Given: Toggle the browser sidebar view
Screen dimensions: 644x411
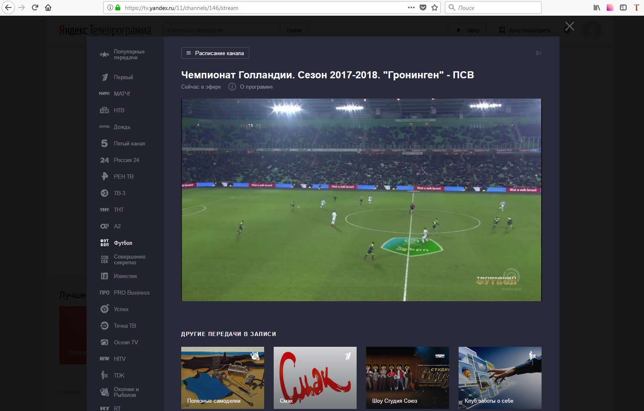Looking at the screenshot, I should pos(623,8).
